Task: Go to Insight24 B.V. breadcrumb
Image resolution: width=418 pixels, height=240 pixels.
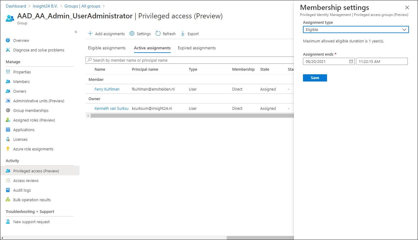Action: [x=45, y=6]
